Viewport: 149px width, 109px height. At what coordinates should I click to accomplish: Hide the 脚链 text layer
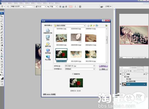coord(120,74)
